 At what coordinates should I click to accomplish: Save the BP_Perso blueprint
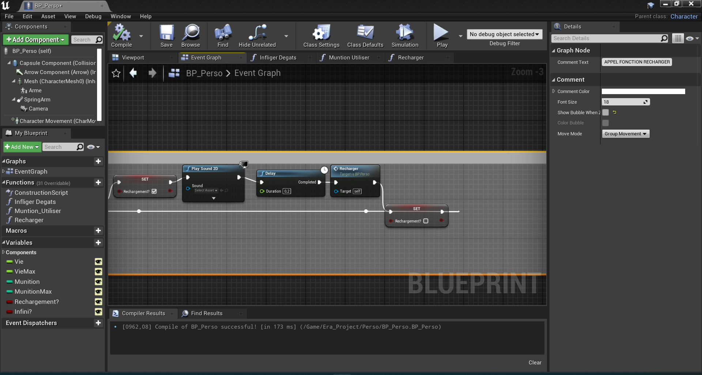coord(166,36)
